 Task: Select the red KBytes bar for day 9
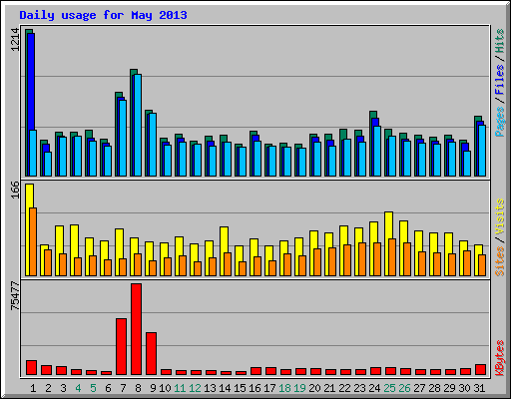coord(151,354)
